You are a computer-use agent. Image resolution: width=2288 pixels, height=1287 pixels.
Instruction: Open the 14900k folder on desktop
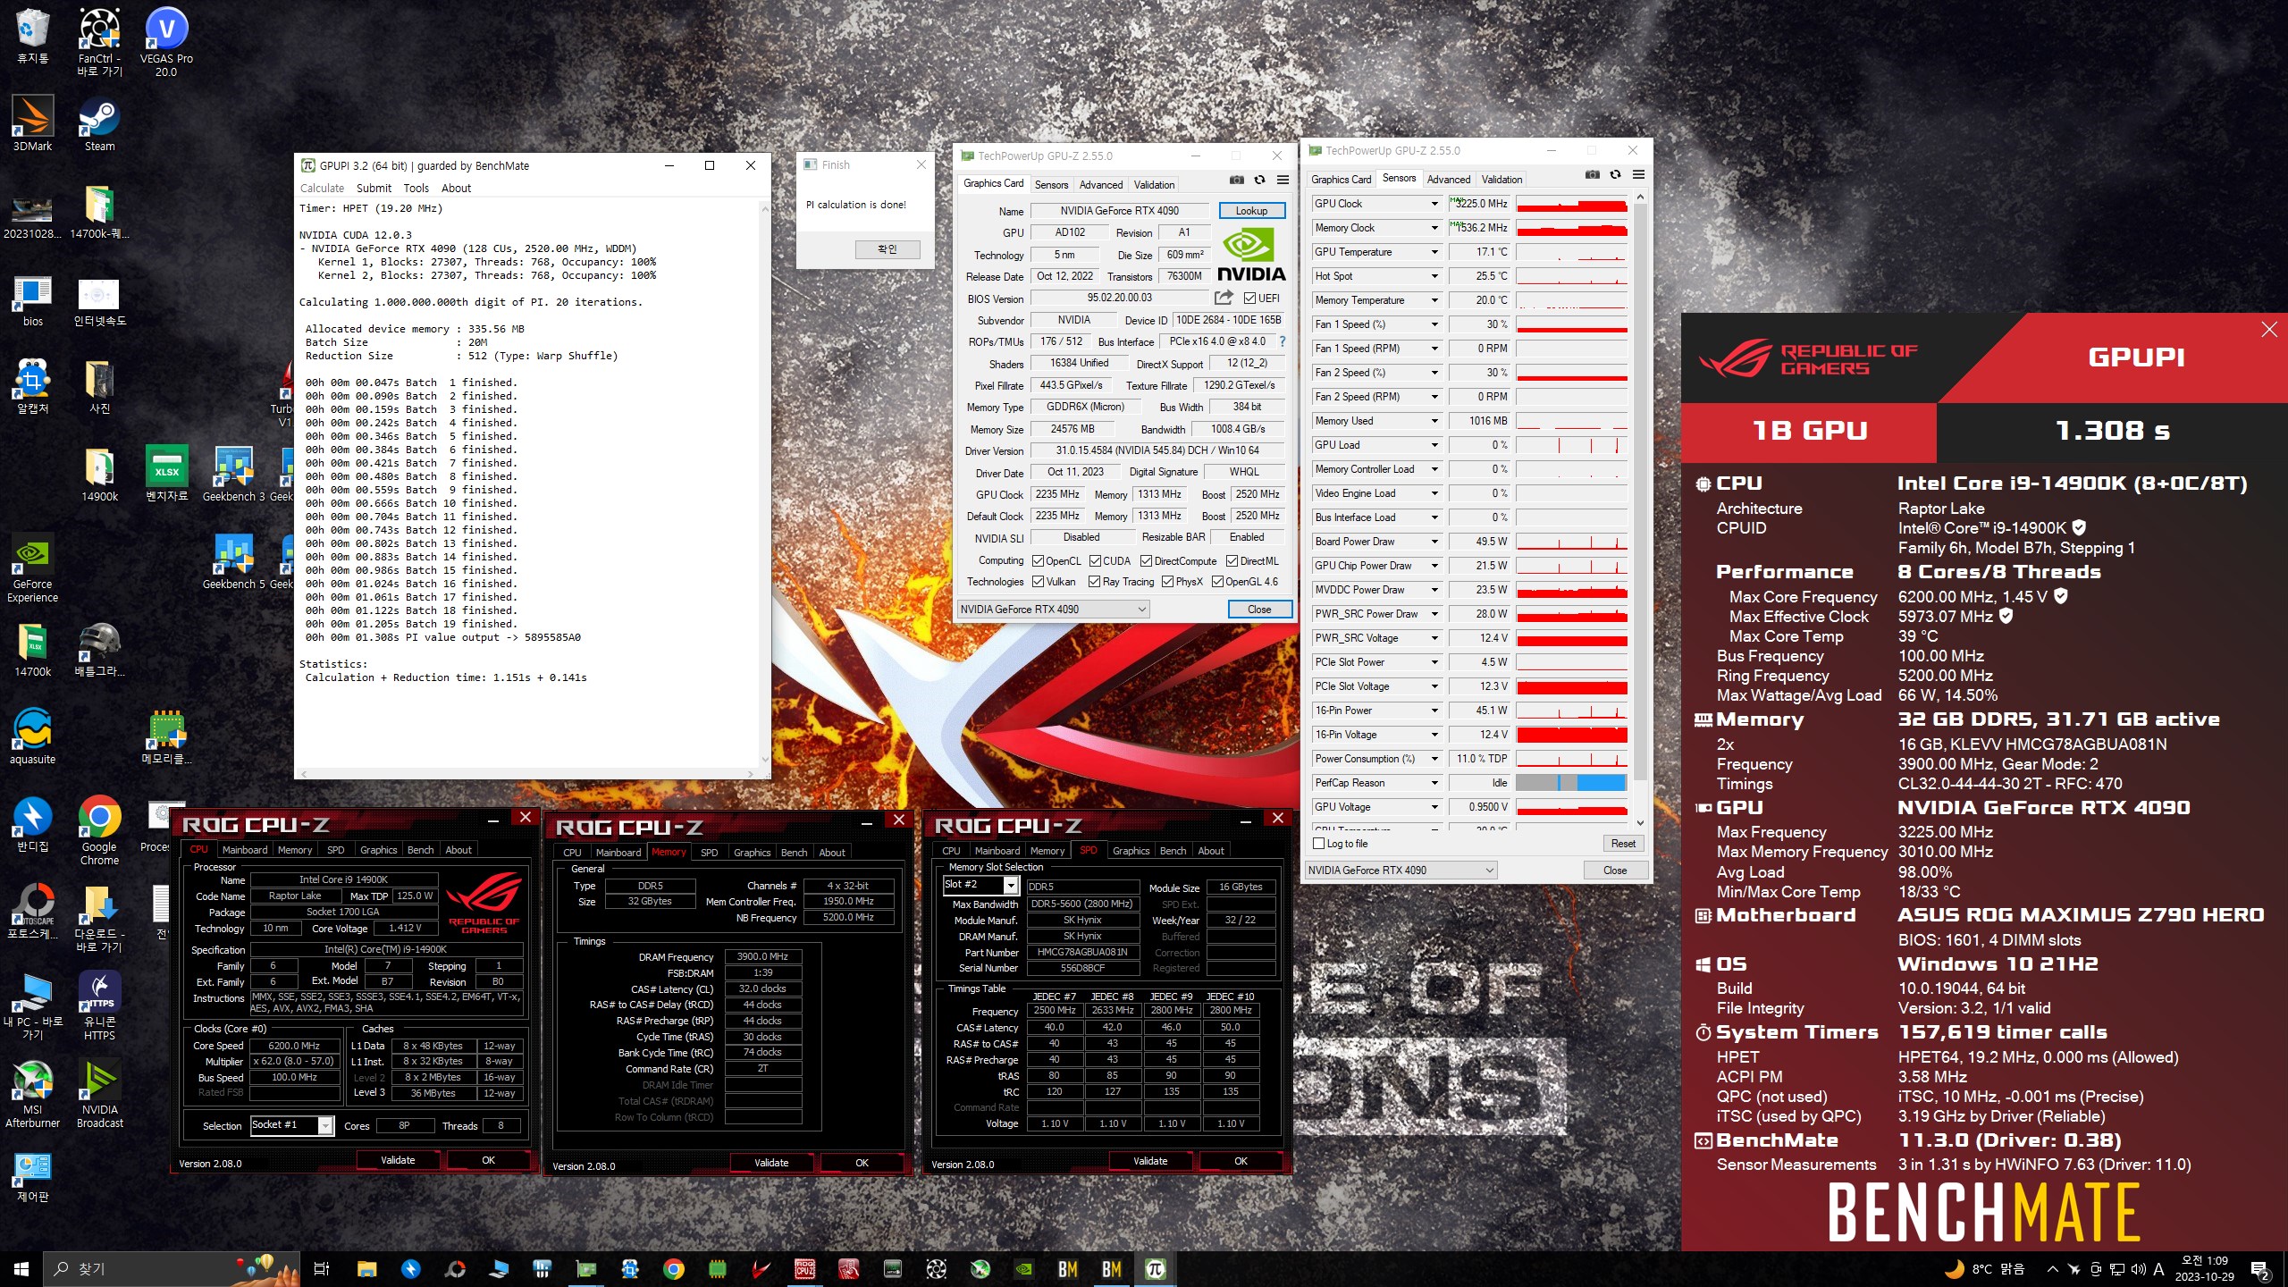click(x=99, y=474)
